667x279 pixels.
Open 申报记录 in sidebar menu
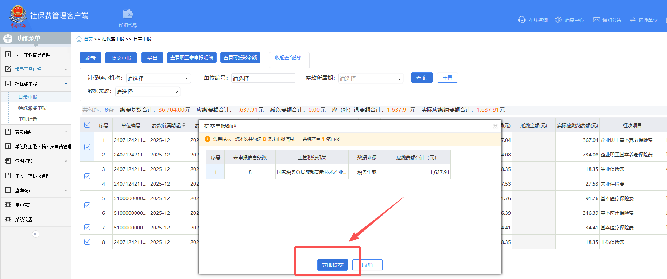click(28, 119)
